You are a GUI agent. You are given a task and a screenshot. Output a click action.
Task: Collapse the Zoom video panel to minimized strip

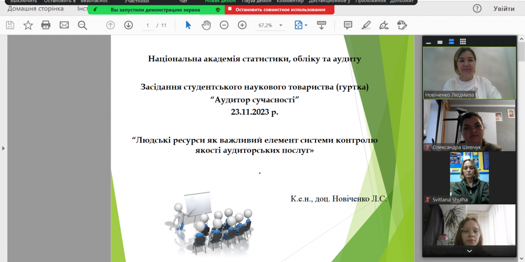coord(428,42)
